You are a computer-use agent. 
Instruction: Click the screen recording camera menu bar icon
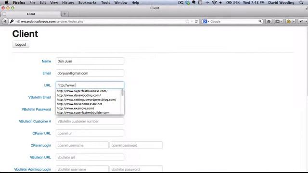click(181, 2)
